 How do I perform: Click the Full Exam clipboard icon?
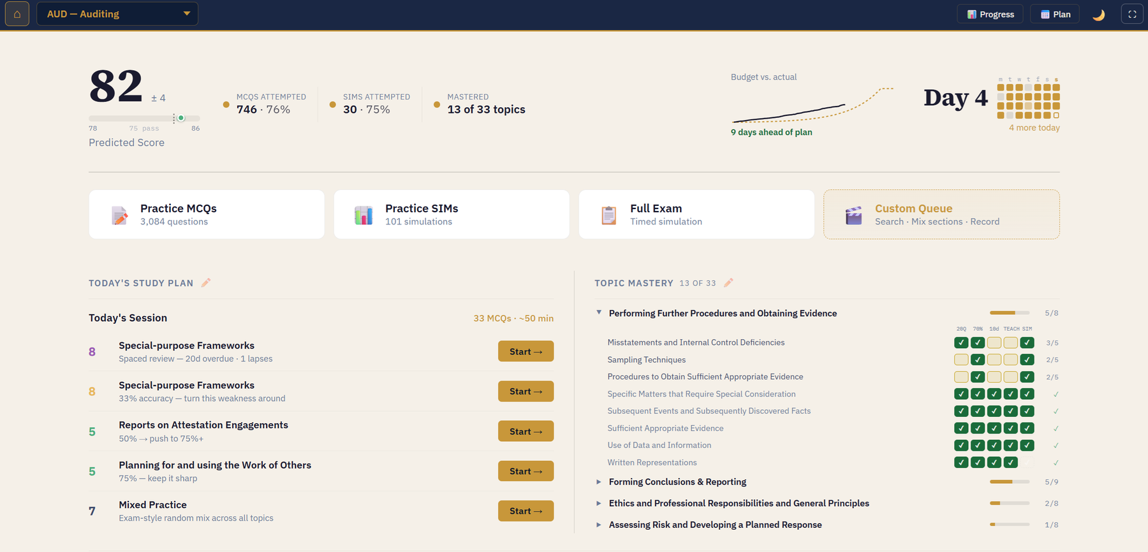[x=609, y=215]
